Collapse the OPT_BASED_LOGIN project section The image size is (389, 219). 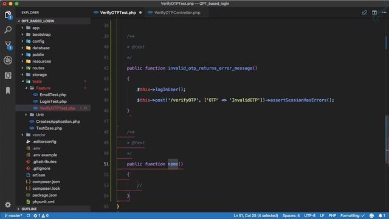[38, 21]
